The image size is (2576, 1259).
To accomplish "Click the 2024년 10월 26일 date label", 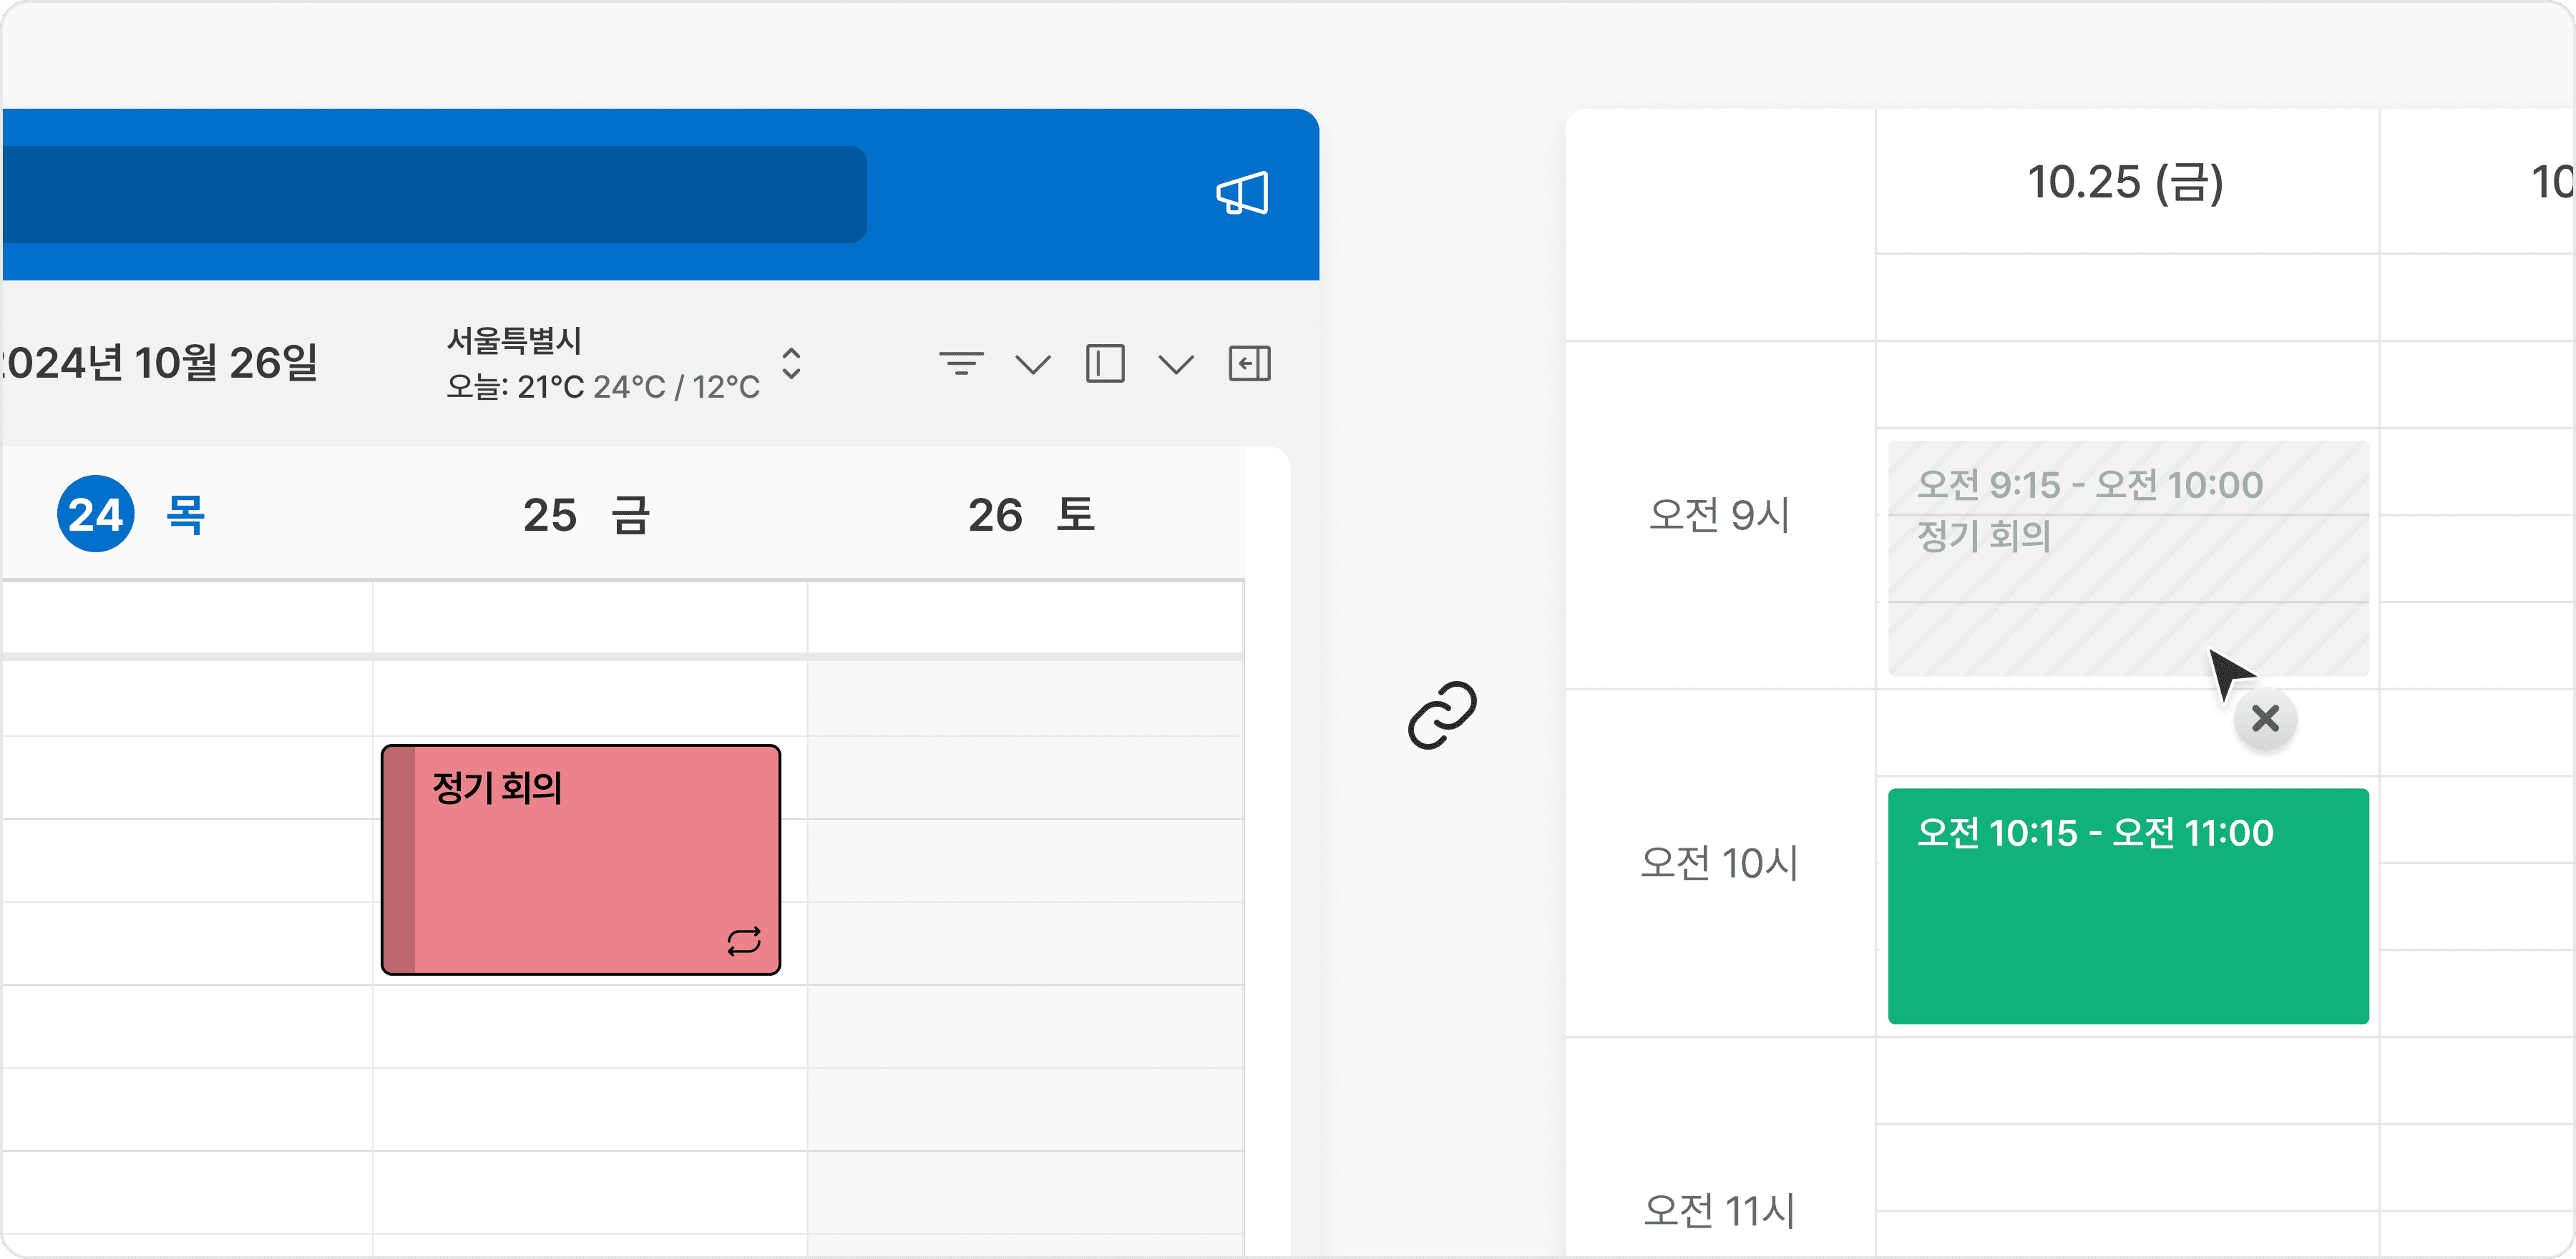I will tap(157, 364).
